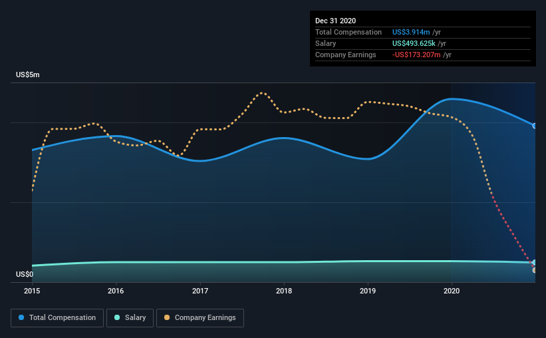Click the Dec 31 2020 tooltip date
This screenshot has width=546, height=338.
[x=335, y=21]
